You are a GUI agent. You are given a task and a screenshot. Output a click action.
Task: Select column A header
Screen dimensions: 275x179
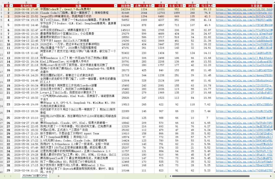click(x=8, y=3)
